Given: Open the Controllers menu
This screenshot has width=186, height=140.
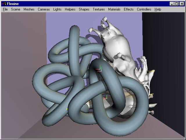Looking at the screenshot, I should click(x=144, y=9).
